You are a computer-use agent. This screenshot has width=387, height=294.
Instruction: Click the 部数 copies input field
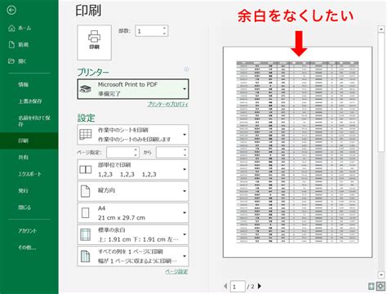(149, 31)
